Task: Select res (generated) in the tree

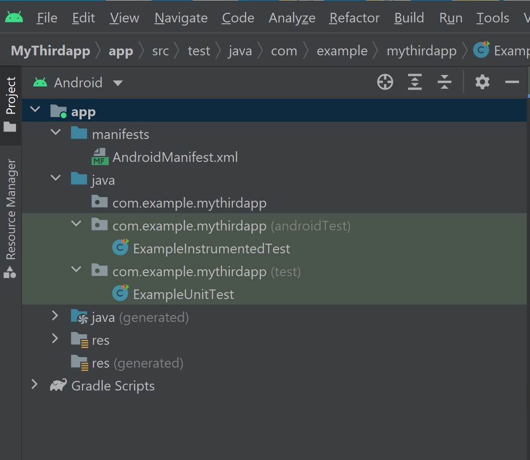Action: 138,363
